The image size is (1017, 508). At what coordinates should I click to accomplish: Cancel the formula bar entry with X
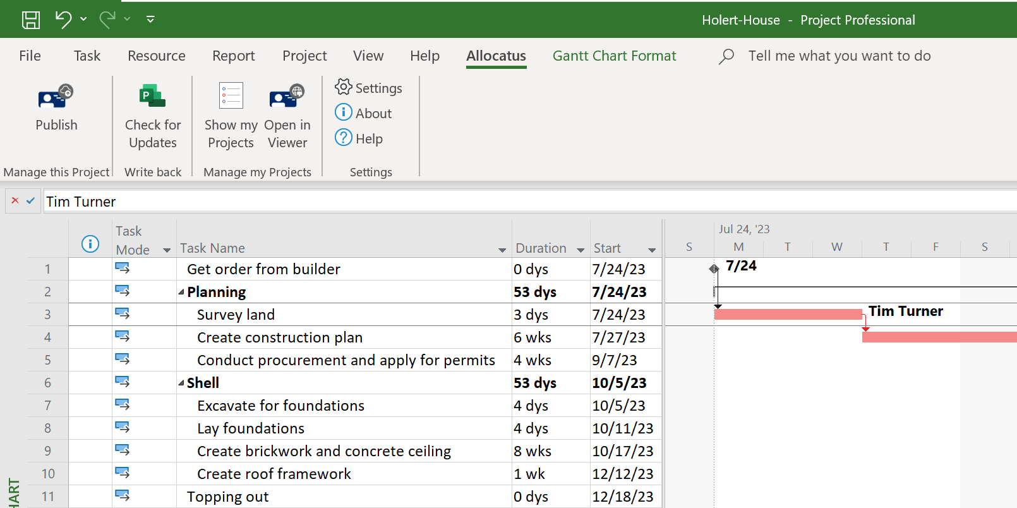pyautogui.click(x=15, y=201)
